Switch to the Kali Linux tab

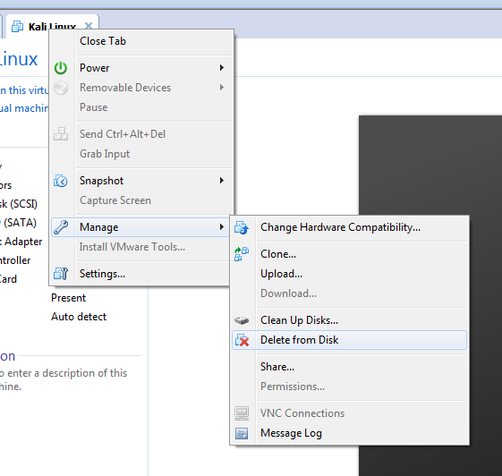pyautogui.click(x=52, y=26)
